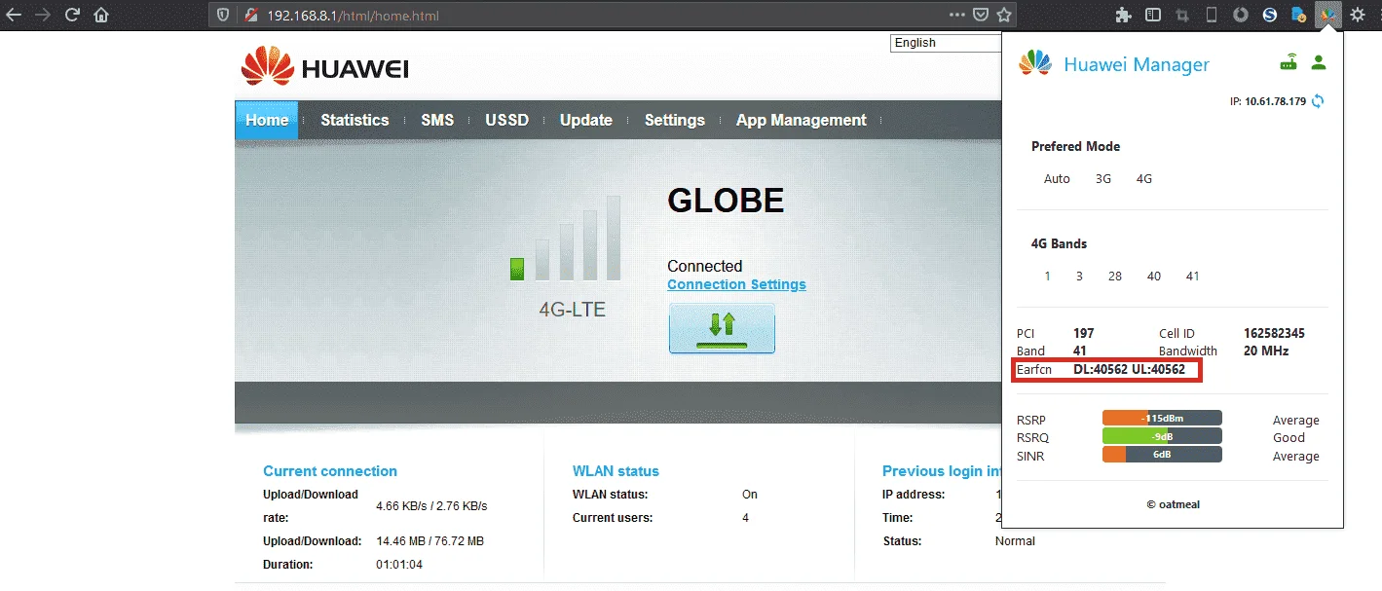Toggle the Huawei Manager extension icon
1382x591 pixels.
coord(1327,15)
